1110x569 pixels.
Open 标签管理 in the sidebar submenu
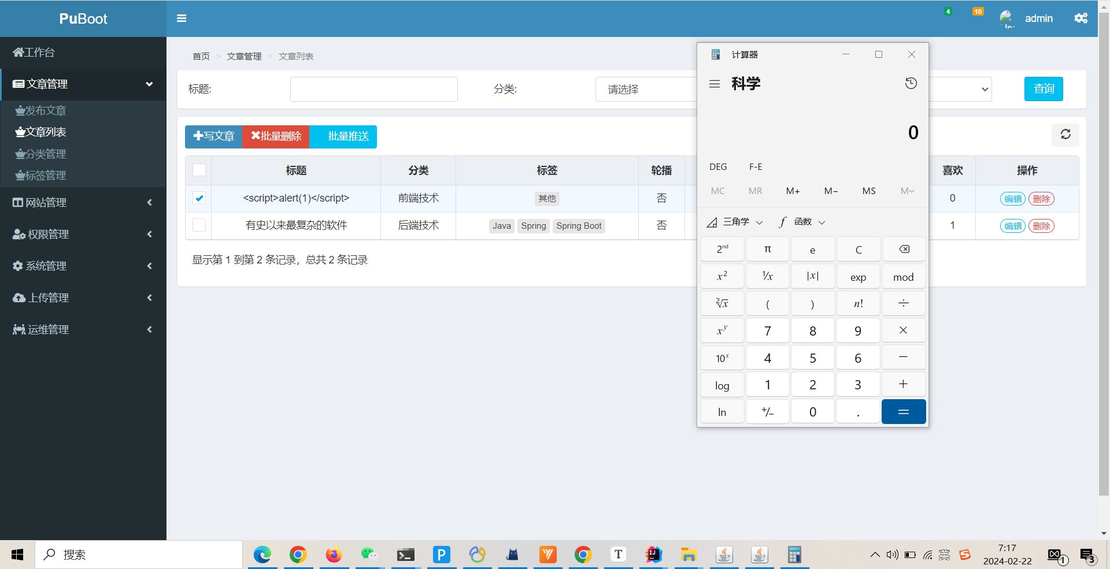point(40,175)
